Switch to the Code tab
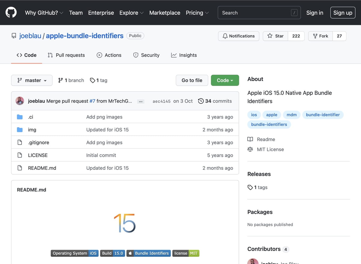This screenshot has height=264, width=361. coord(26,55)
